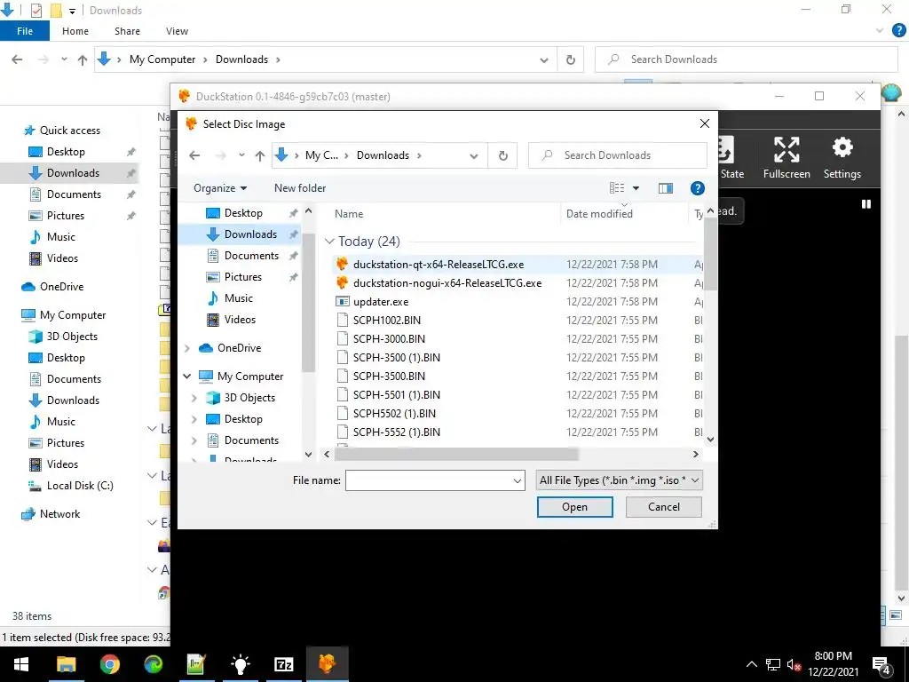Open Local Disk (C:) in Explorer sidebar
This screenshot has height=682, width=909.
click(79, 486)
